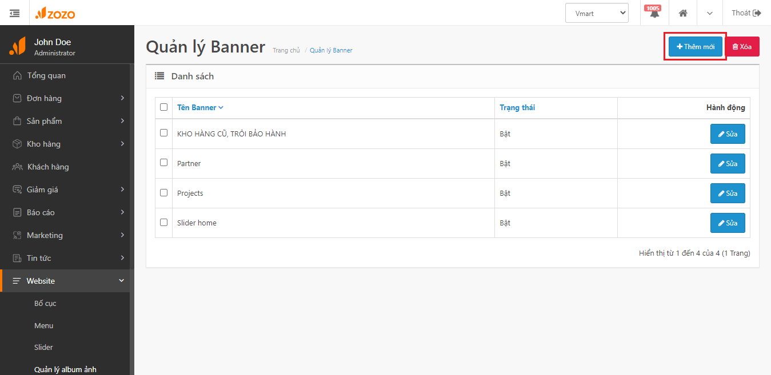Viewport: 771px width, 375px height.
Task: Sort by the Tên Banner column header
Action: (x=200, y=107)
